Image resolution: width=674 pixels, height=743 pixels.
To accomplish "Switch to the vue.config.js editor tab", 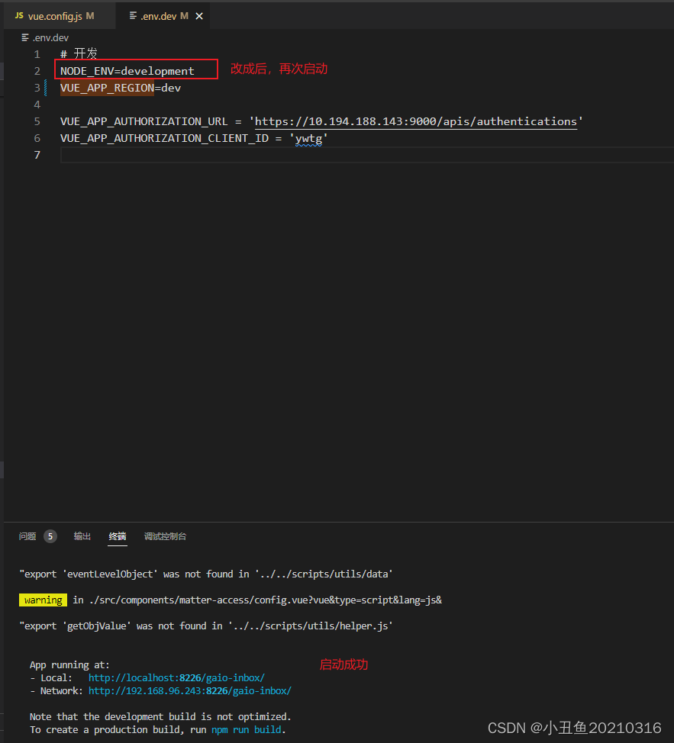I will tap(56, 15).
